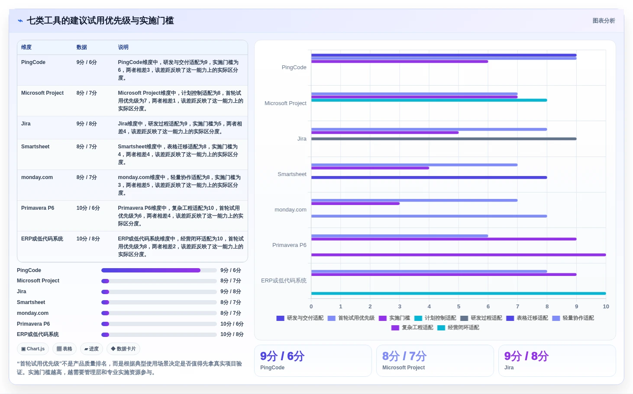This screenshot has height=394, width=633.
Task: Click the 数据 column header
Action: click(x=82, y=47)
